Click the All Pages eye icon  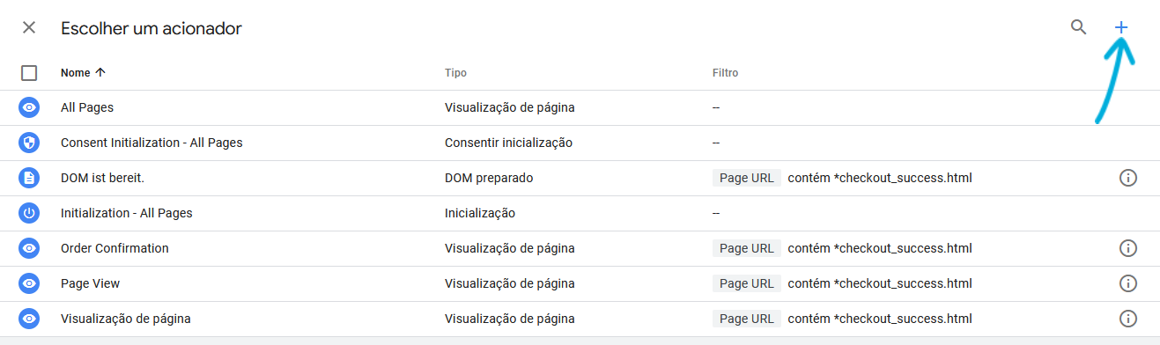pyautogui.click(x=29, y=107)
